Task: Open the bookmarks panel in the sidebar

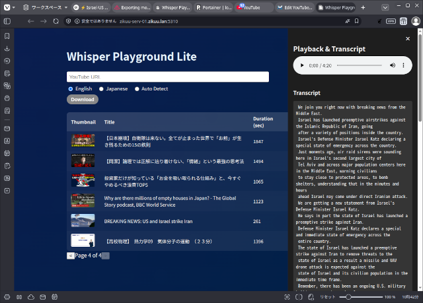Action: tap(7, 36)
